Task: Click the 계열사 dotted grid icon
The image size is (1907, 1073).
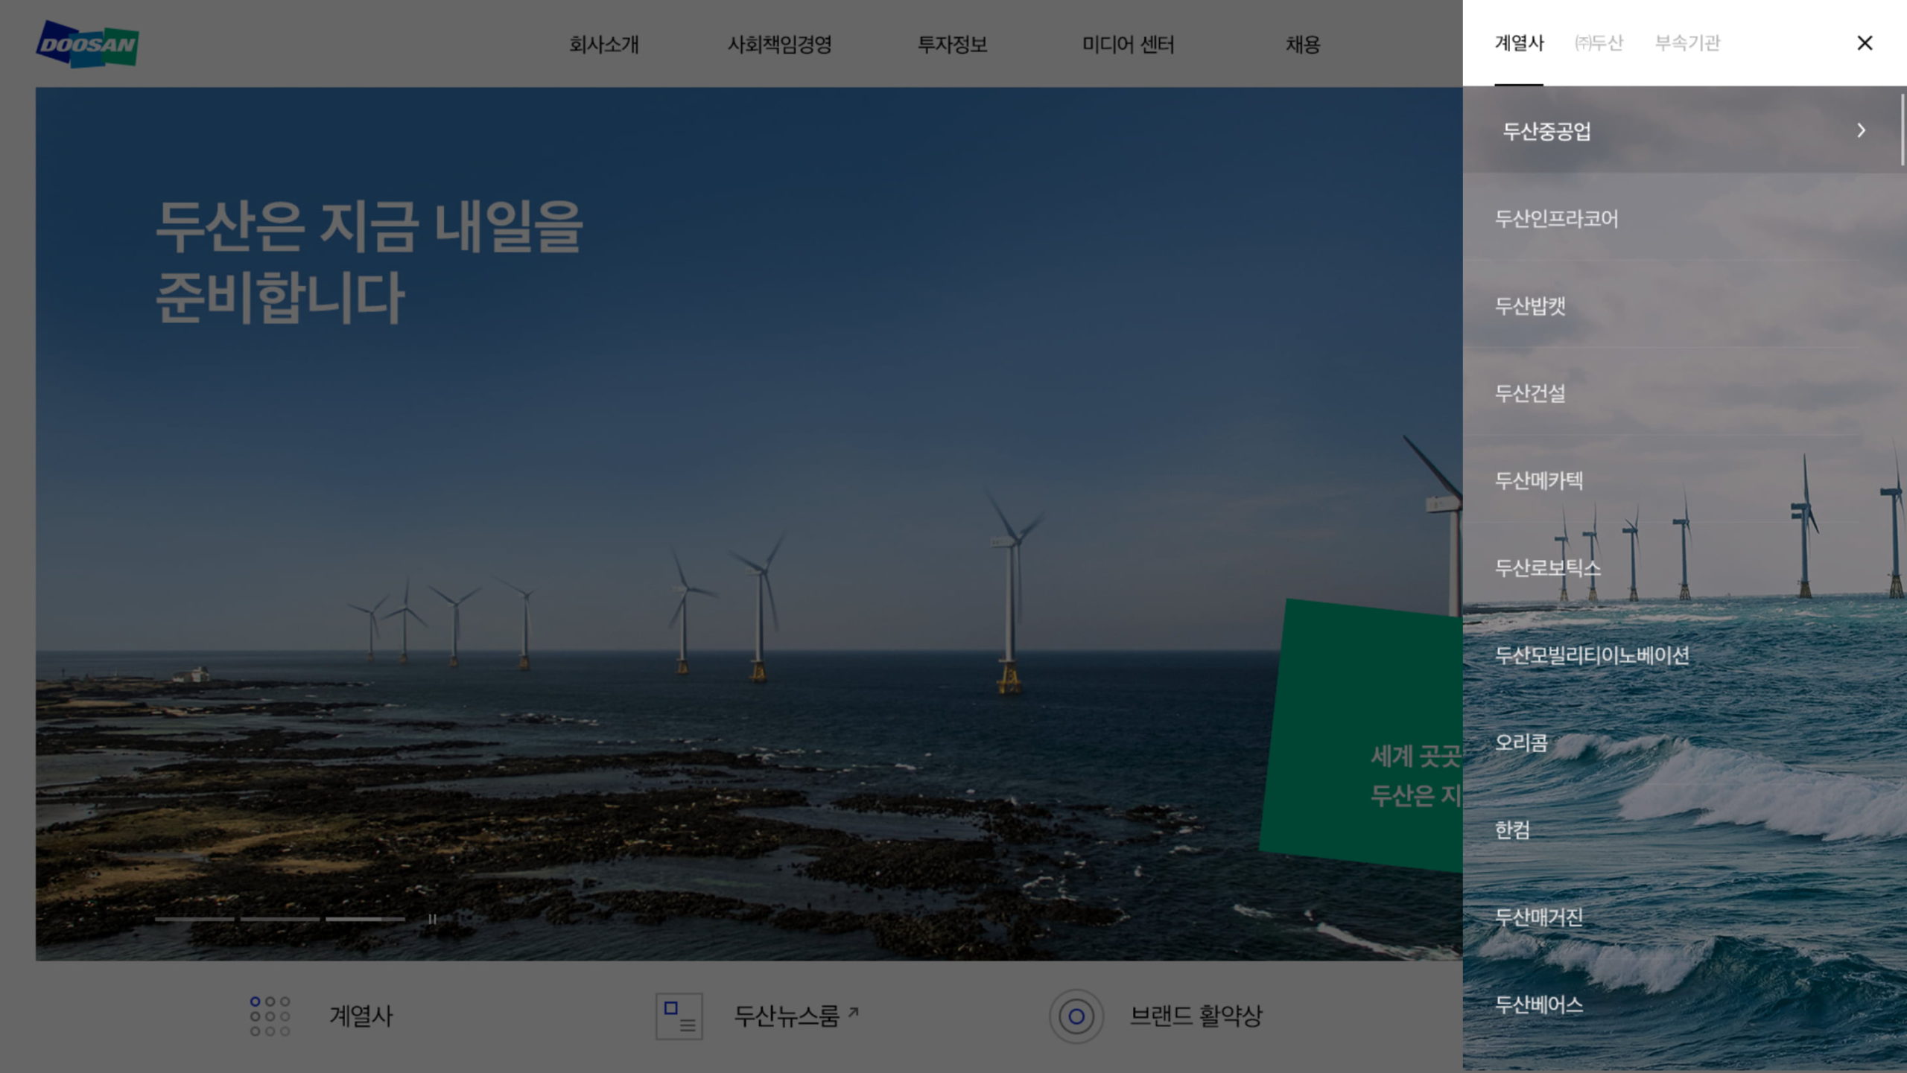Action: [270, 1016]
